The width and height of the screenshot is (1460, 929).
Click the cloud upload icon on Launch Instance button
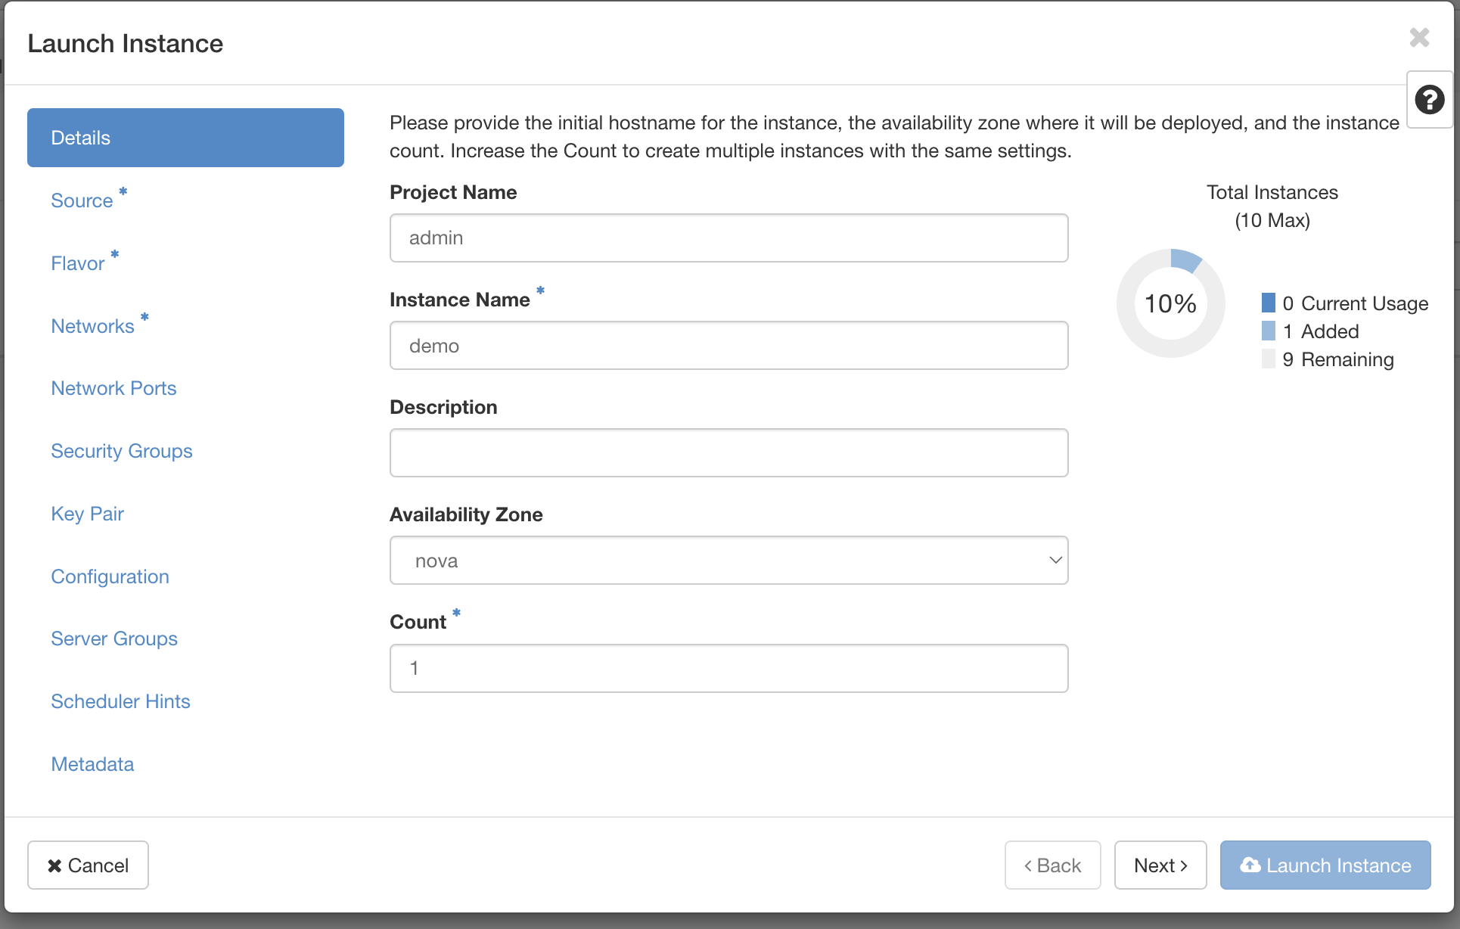(1252, 865)
